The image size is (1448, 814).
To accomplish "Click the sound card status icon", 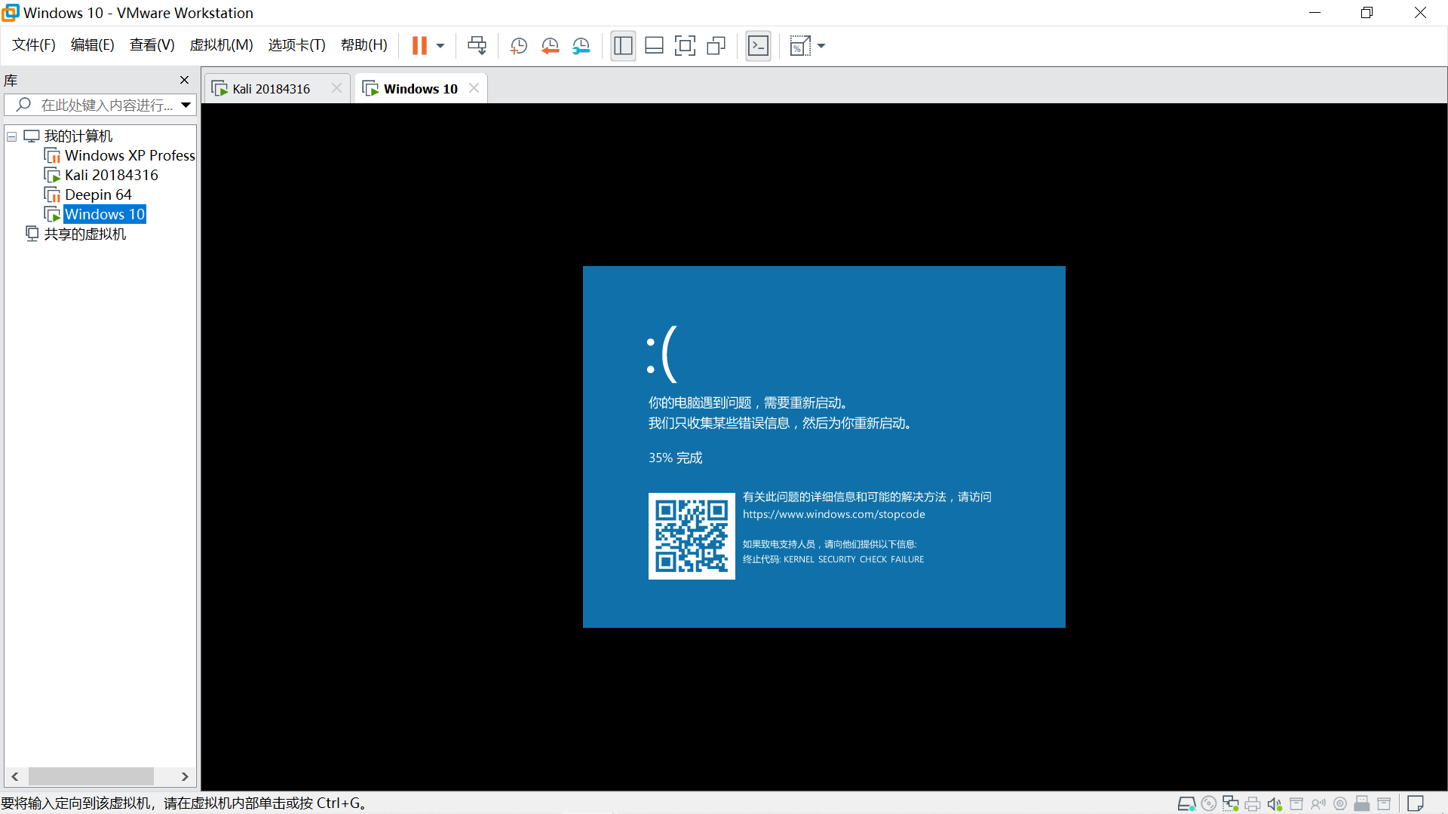I will point(1275,804).
